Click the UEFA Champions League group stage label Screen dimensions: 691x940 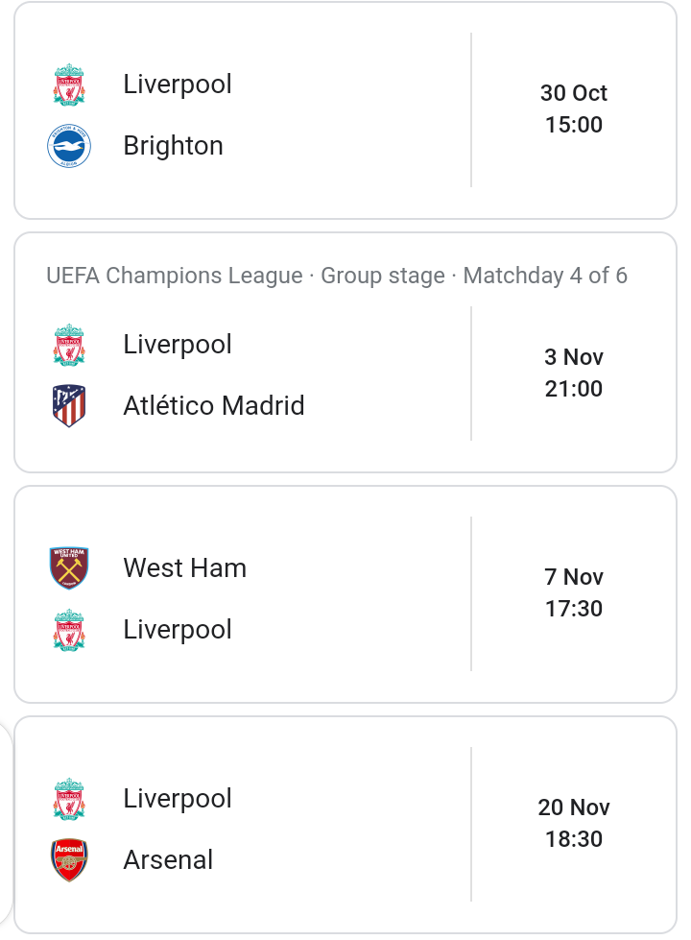(x=337, y=276)
